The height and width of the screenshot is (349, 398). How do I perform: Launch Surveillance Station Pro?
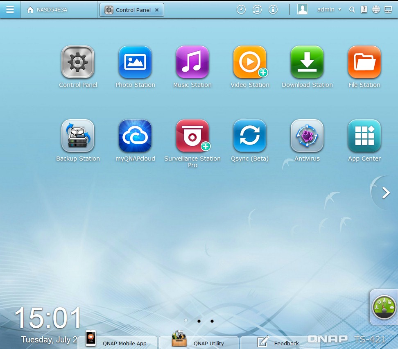coord(192,136)
